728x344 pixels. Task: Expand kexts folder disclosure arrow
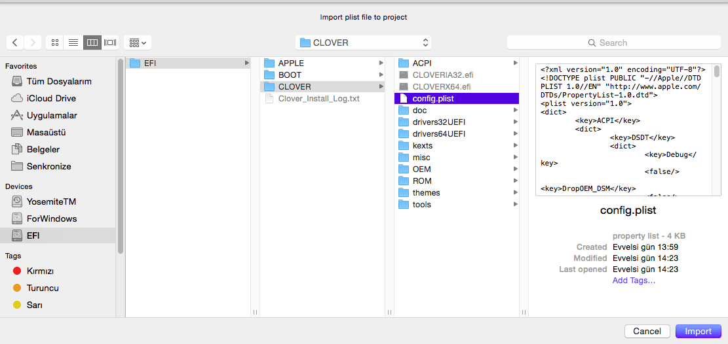click(x=515, y=146)
